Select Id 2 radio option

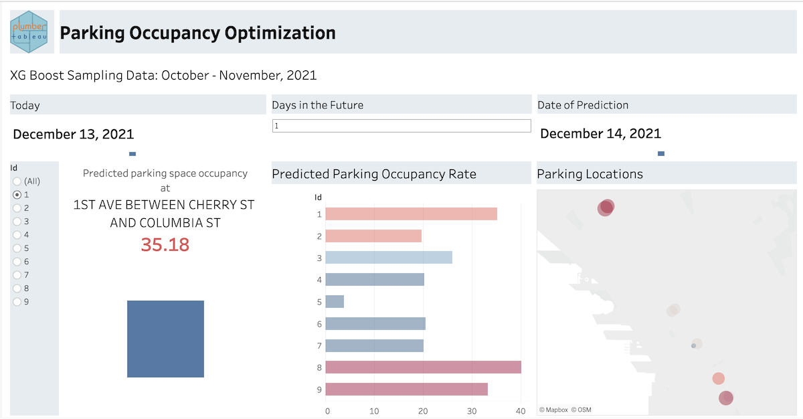pos(17,208)
